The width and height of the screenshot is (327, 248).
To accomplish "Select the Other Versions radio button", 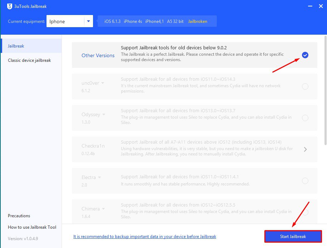I will [305, 55].
